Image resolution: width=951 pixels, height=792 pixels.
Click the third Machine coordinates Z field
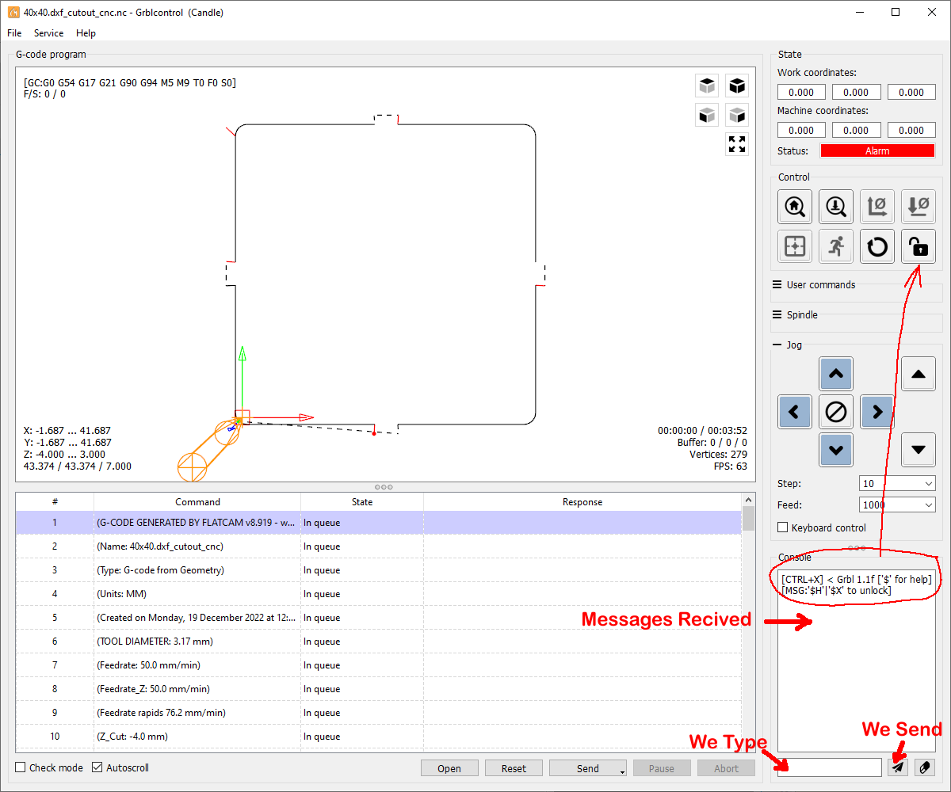pos(911,130)
